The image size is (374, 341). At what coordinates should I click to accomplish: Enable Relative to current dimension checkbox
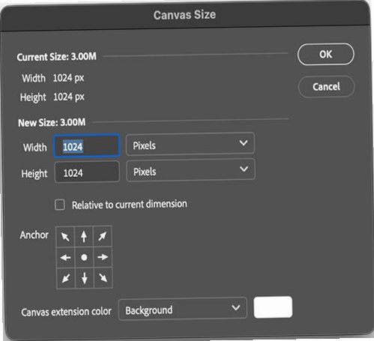pyautogui.click(x=60, y=205)
